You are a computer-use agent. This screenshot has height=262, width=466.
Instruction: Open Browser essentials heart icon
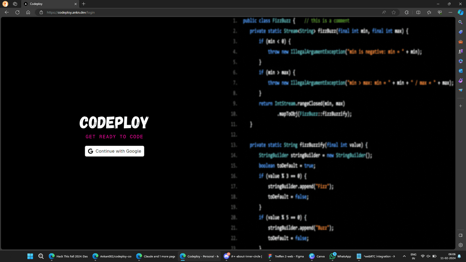pyautogui.click(x=440, y=12)
